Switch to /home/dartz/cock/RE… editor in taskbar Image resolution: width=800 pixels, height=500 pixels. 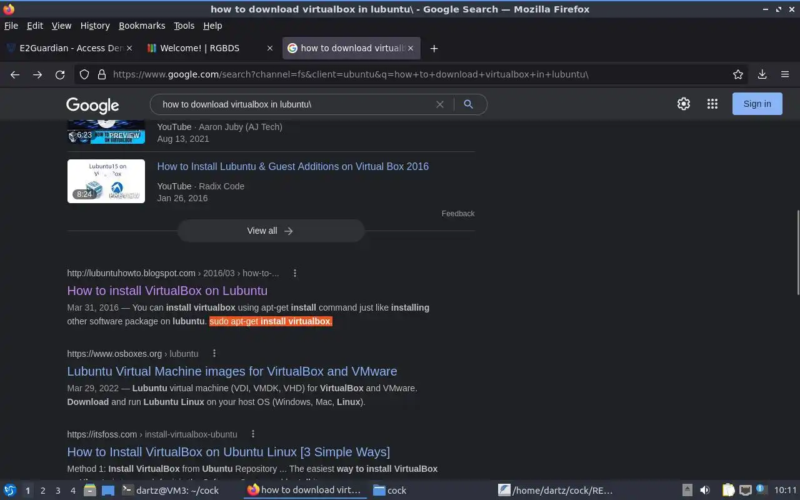click(x=556, y=490)
